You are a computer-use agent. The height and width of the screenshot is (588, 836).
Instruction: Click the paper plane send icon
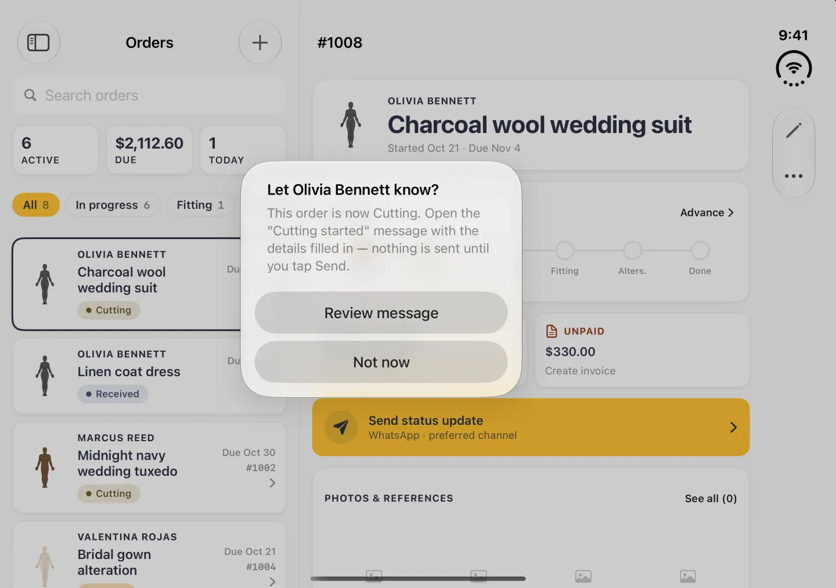tap(341, 427)
